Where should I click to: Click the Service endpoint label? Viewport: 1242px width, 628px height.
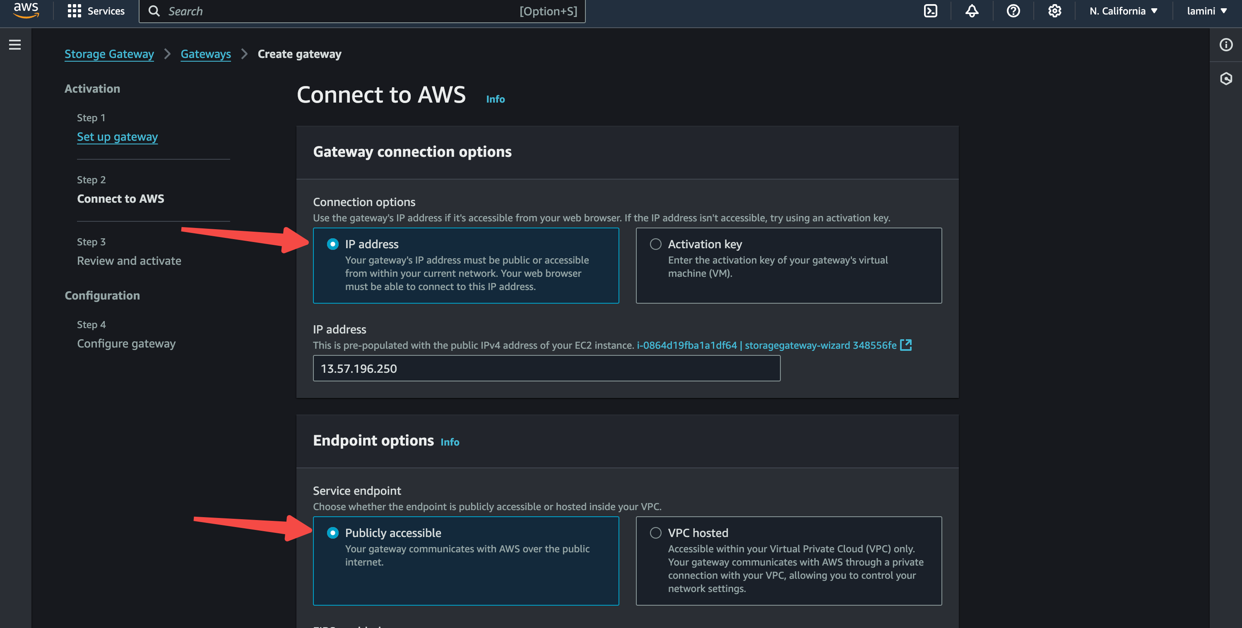click(x=357, y=491)
